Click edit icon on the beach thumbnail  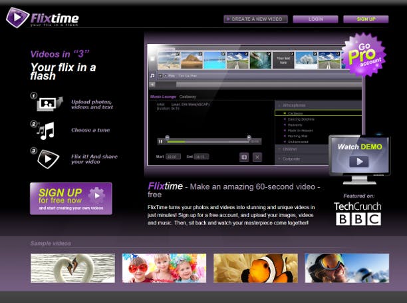pos(178,54)
